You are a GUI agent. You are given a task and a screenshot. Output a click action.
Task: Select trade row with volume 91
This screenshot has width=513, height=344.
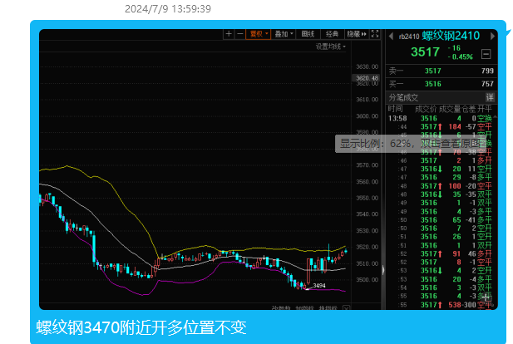coord(440,253)
